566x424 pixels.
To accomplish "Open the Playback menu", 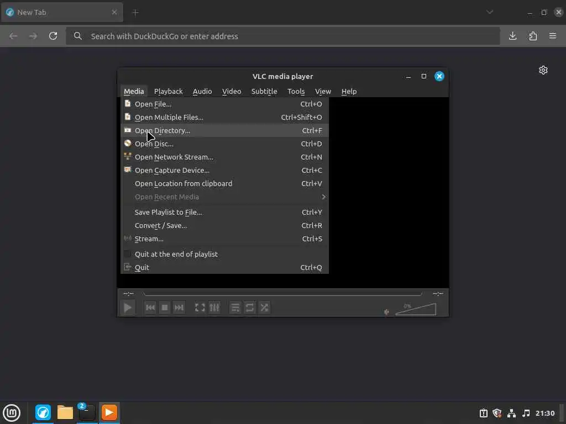I will pos(168,91).
